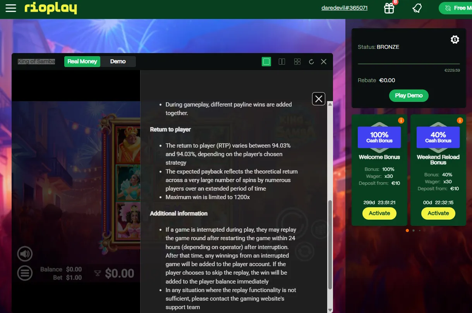The height and width of the screenshot is (313, 472).
Task: Show info for Welcome Bonus card
Action: (x=401, y=120)
